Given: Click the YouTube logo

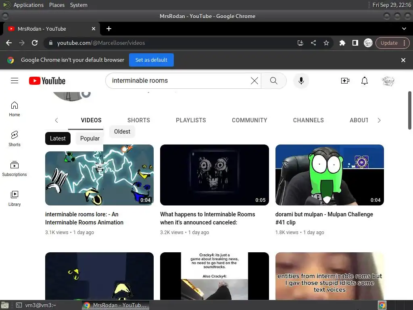Looking at the screenshot, I should point(47,81).
